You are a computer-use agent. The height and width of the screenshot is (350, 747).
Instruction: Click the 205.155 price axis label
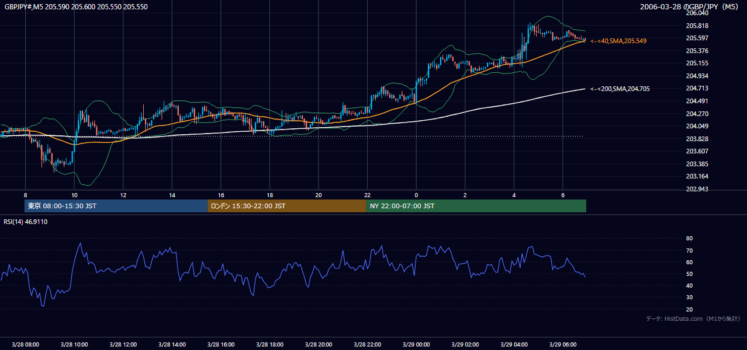point(698,63)
